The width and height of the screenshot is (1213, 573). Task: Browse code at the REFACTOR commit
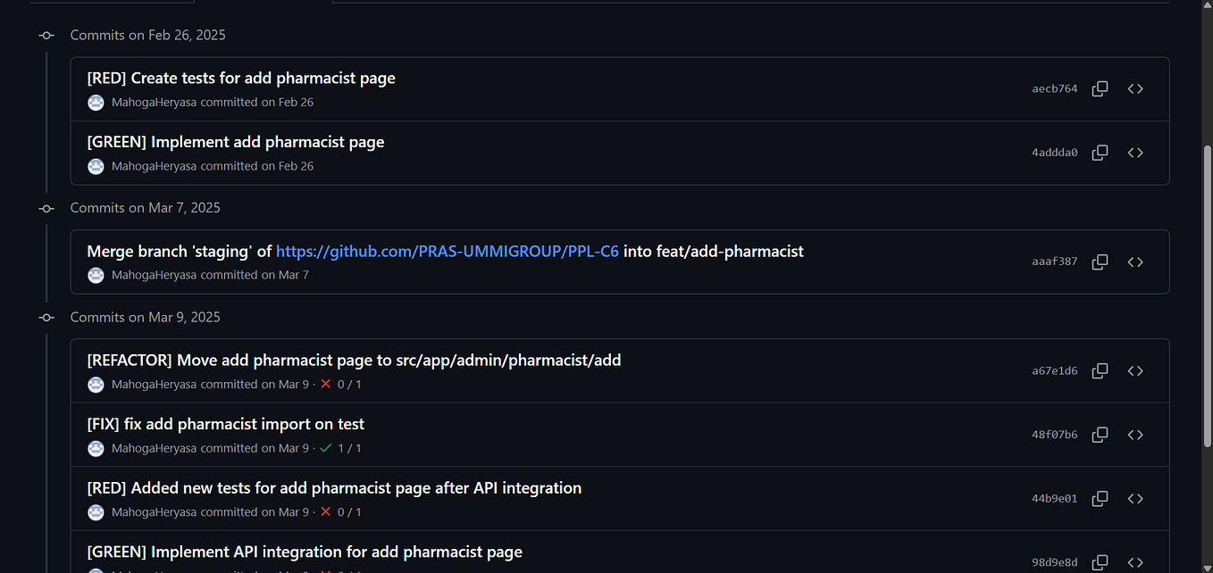[1135, 370]
